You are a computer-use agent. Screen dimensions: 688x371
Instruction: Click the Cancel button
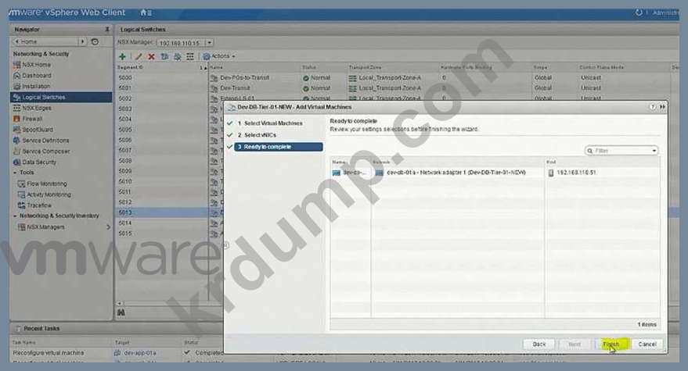pyautogui.click(x=647, y=344)
